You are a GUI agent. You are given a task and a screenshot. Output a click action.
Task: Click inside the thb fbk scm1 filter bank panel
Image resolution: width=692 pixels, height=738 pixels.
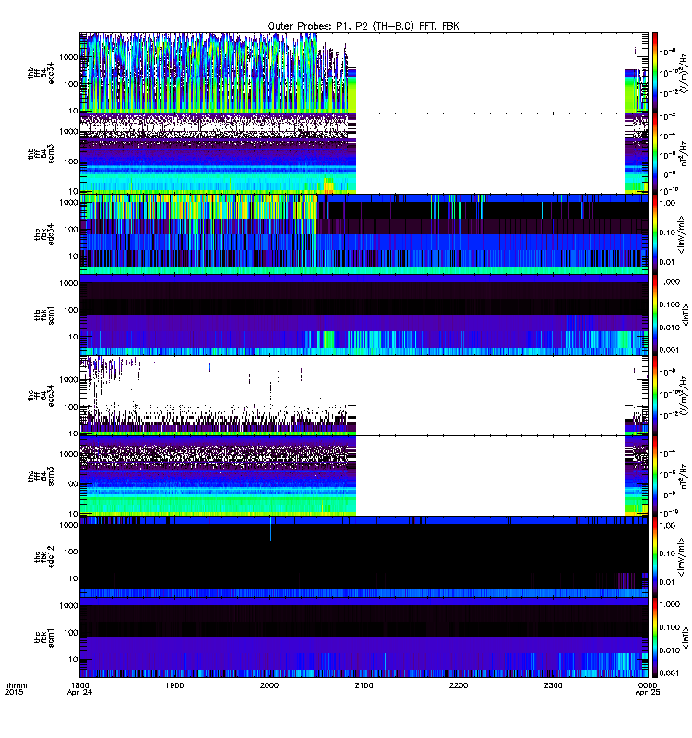point(364,315)
